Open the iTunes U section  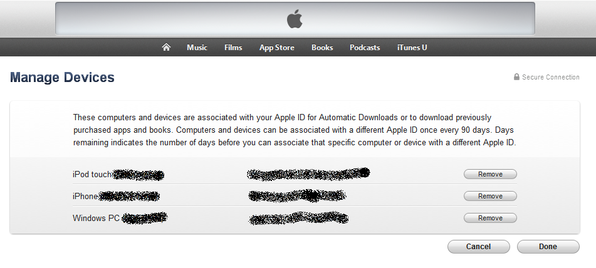(412, 48)
